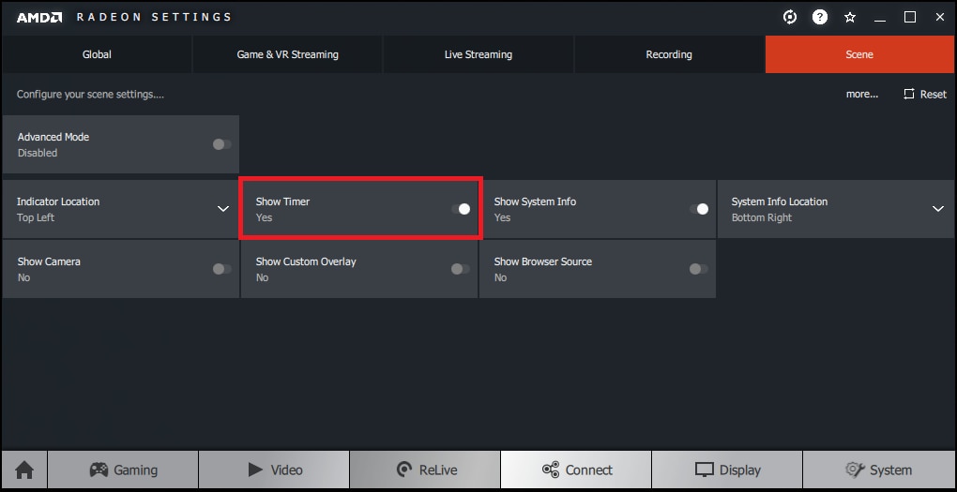Viewport: 957px width, 492px height.
Task: Expand the System Info Location dropdown arrow
Action: 938,209
